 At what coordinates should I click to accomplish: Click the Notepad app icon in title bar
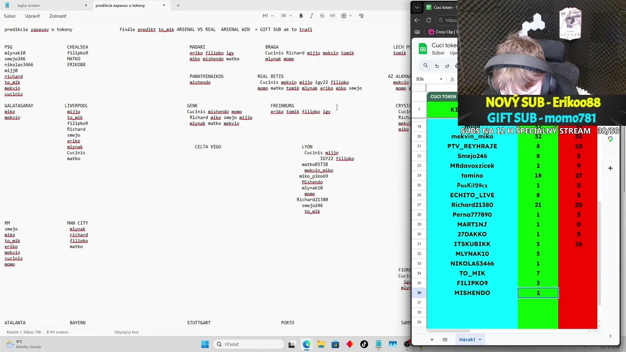[x=7, y=5]
